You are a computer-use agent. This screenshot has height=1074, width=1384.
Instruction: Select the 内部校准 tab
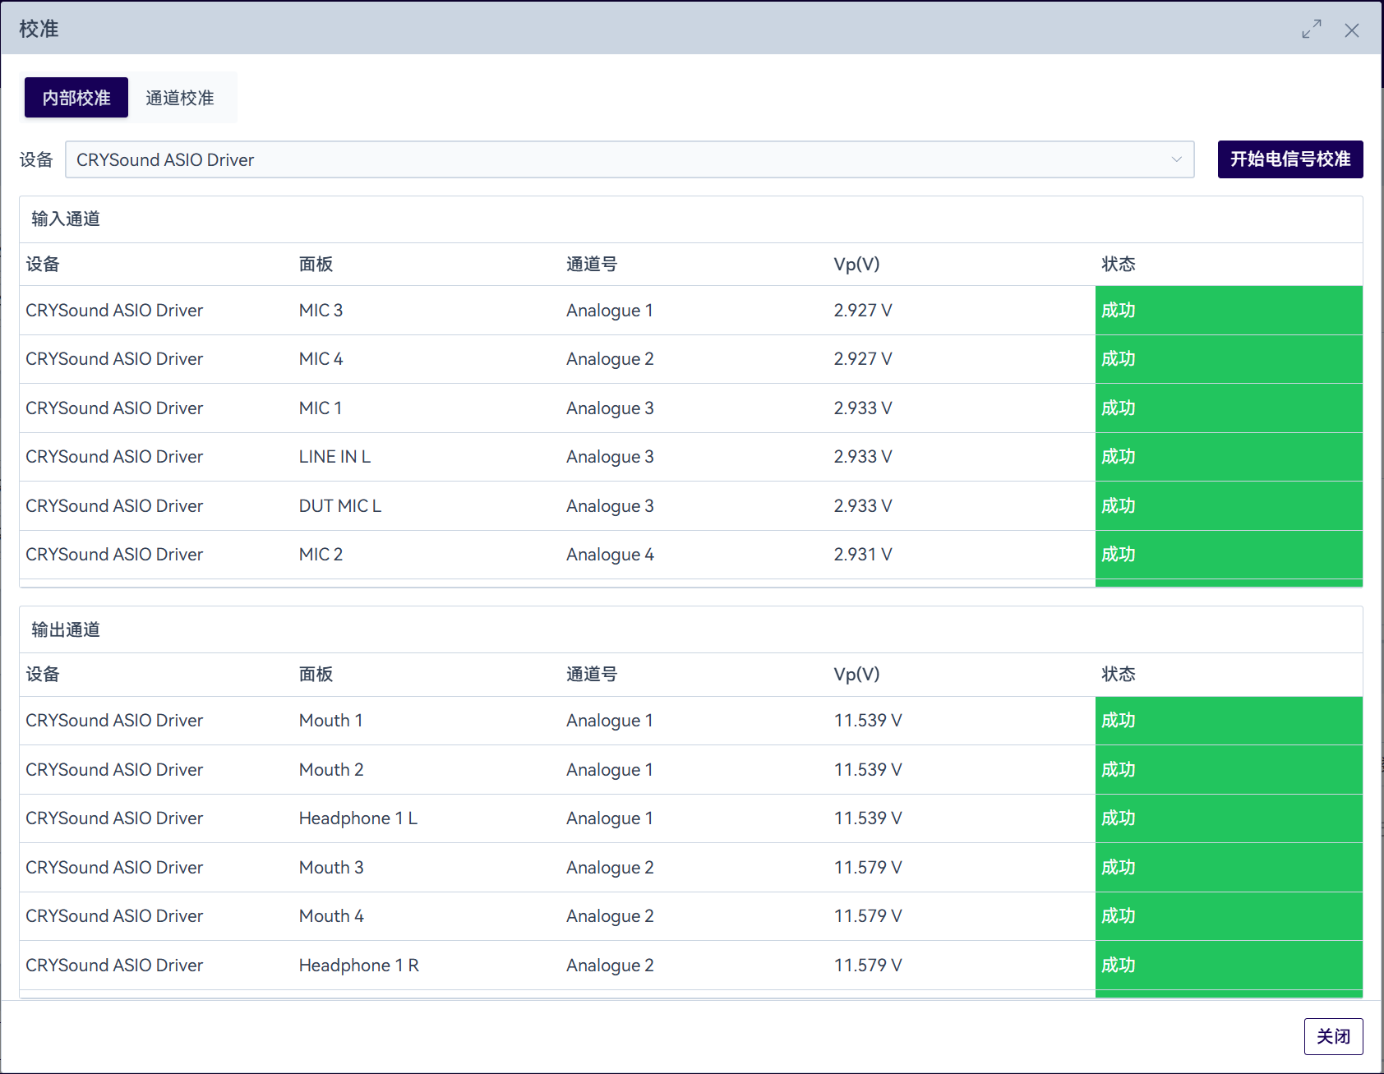pos(76,98)
